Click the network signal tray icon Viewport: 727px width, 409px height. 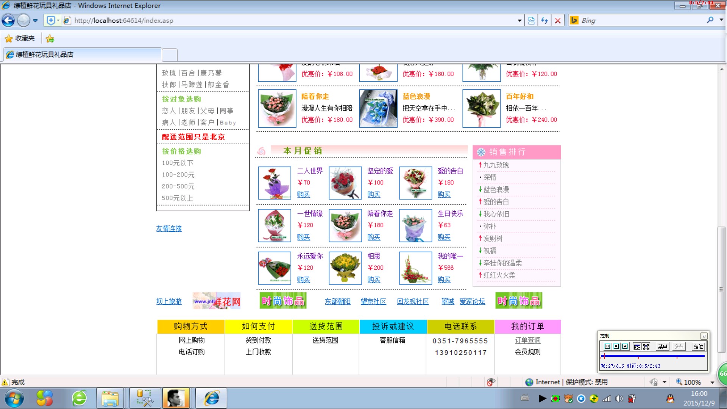[607, 398]
